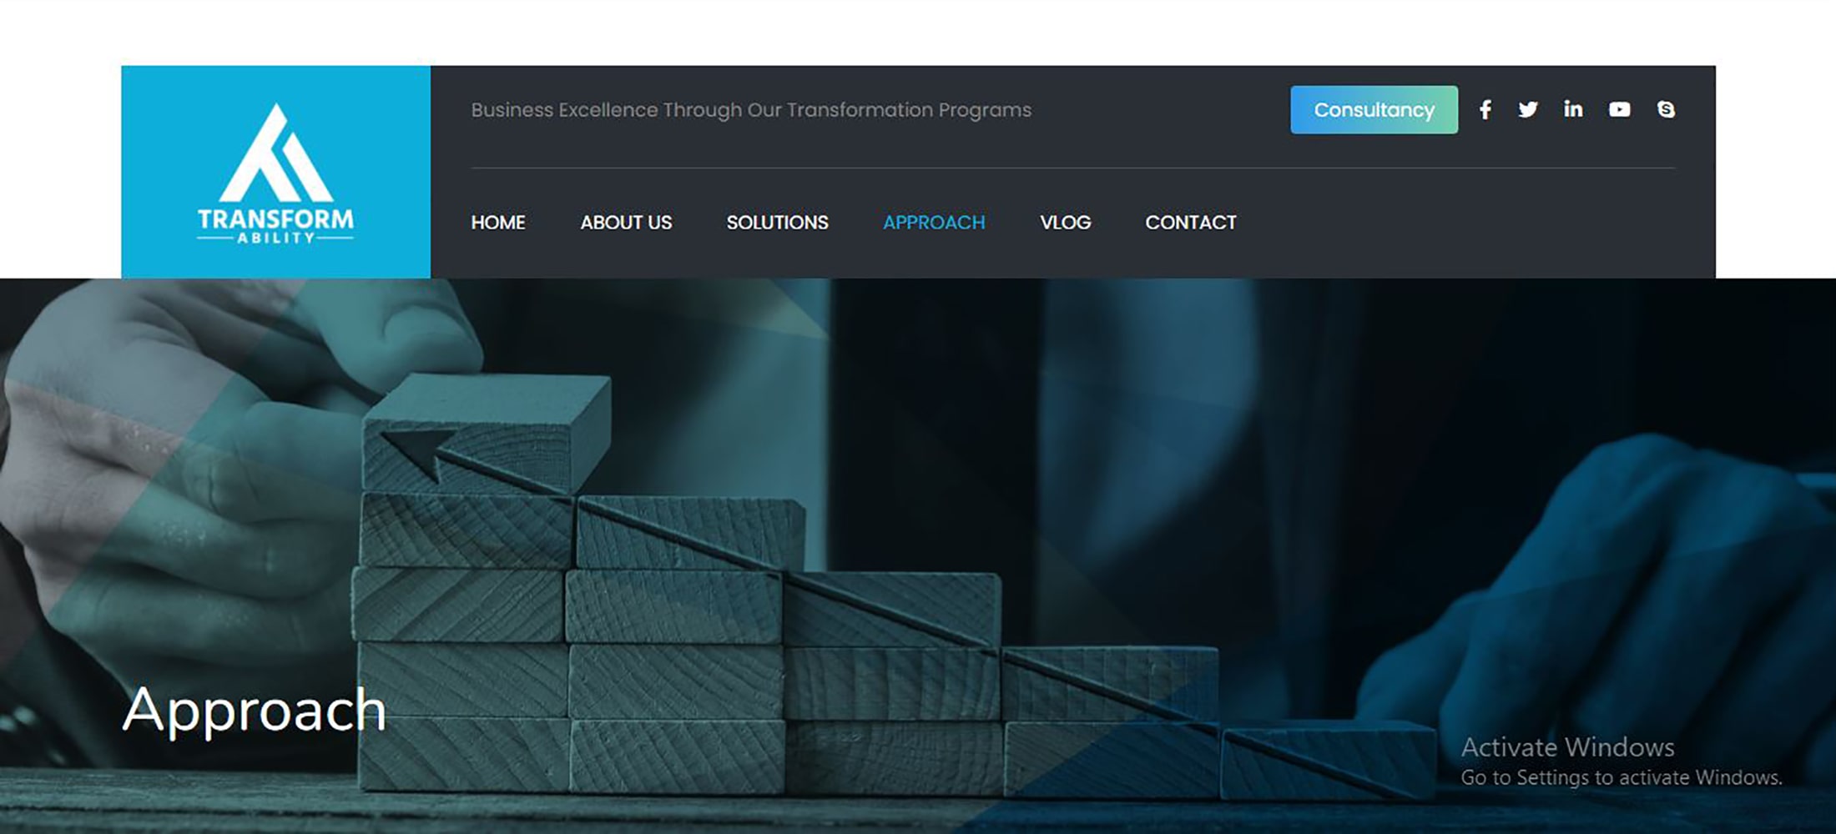Open the Twitter profile icon

pyautogui.click(x=1528, y=110)
